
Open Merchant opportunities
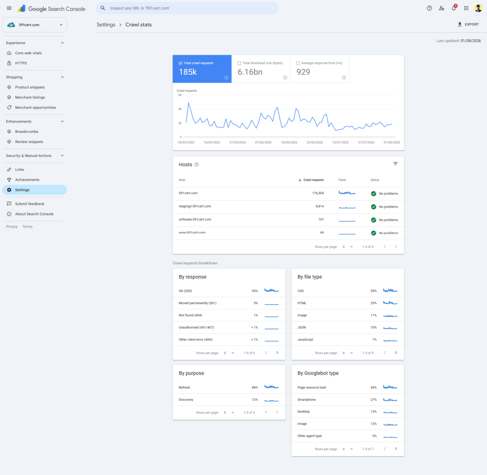pos(34,107)
